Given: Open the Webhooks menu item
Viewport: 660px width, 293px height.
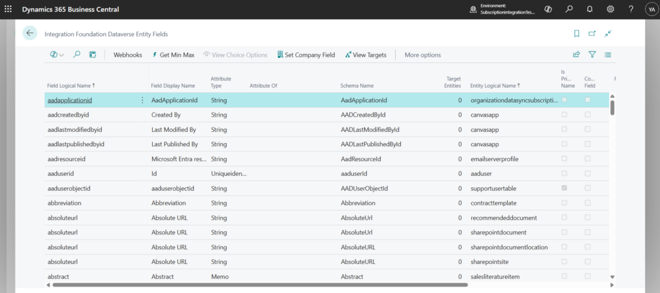Looking at the screenshot, I should 128,55.
